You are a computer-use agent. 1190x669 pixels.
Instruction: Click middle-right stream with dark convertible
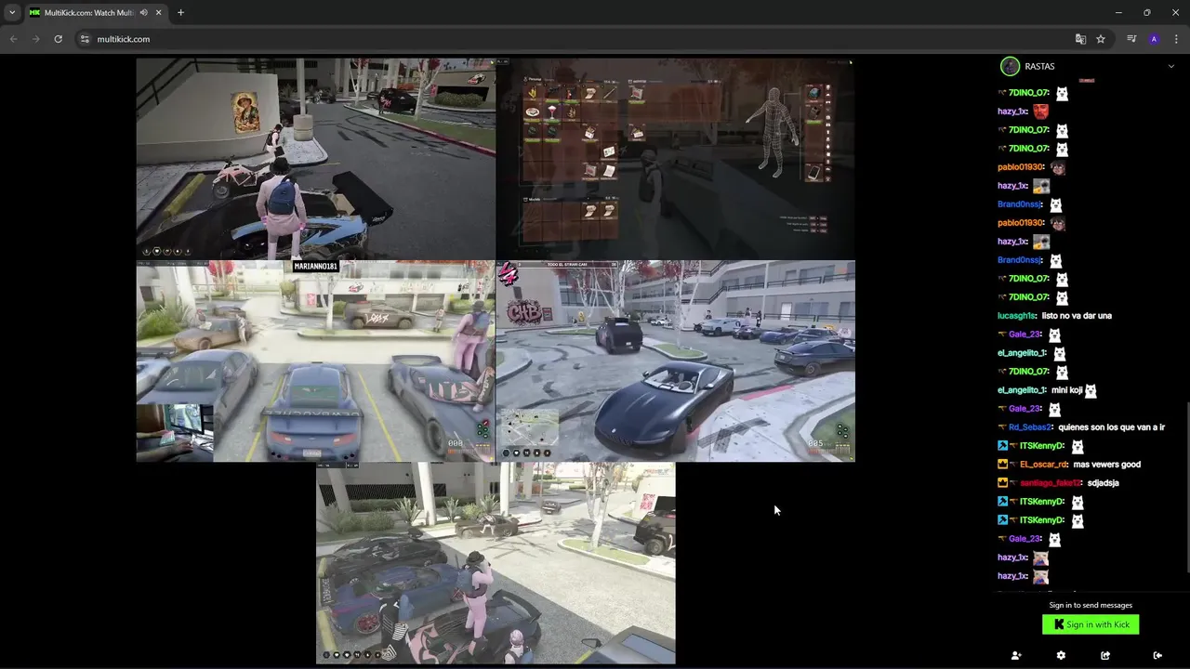[x=675, y=361]
